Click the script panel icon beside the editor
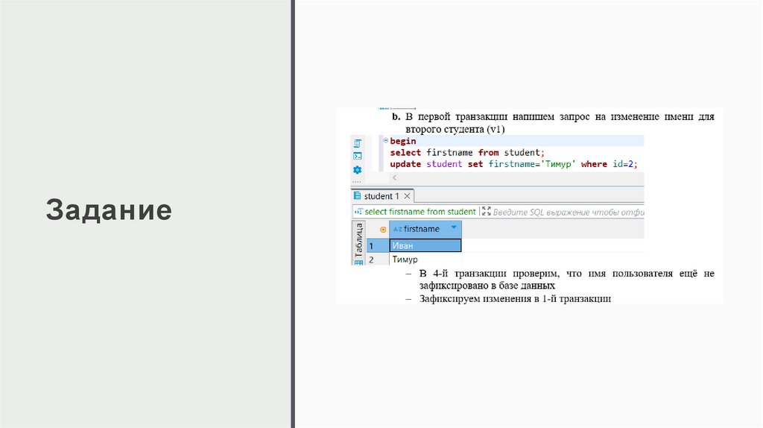 click(357, 142)
